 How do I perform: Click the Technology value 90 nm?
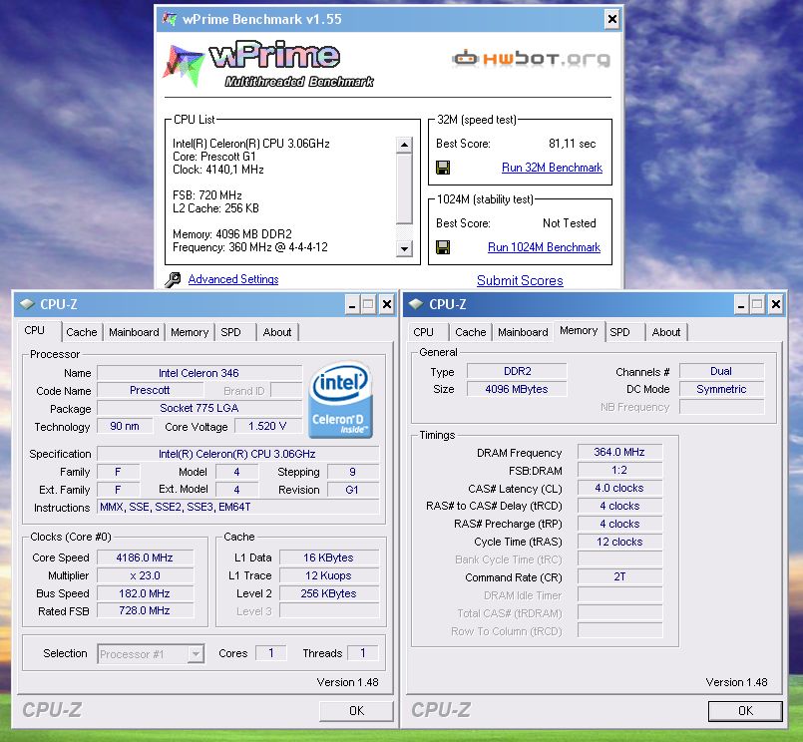point(125,426)
